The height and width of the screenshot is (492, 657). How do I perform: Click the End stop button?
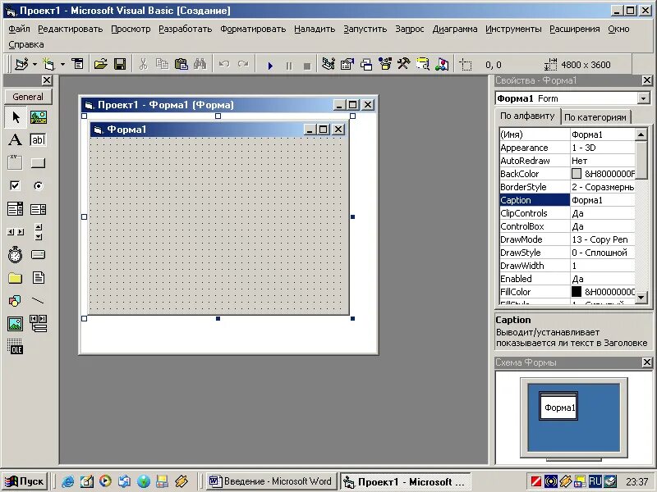click(x=307, y=66)
